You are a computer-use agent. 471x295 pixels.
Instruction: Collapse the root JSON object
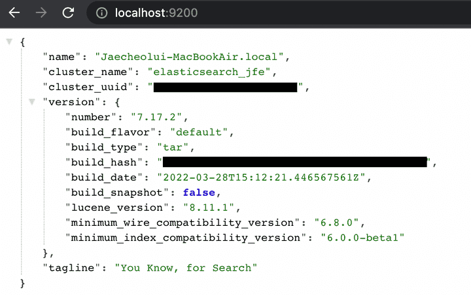[x=9, y=41]
